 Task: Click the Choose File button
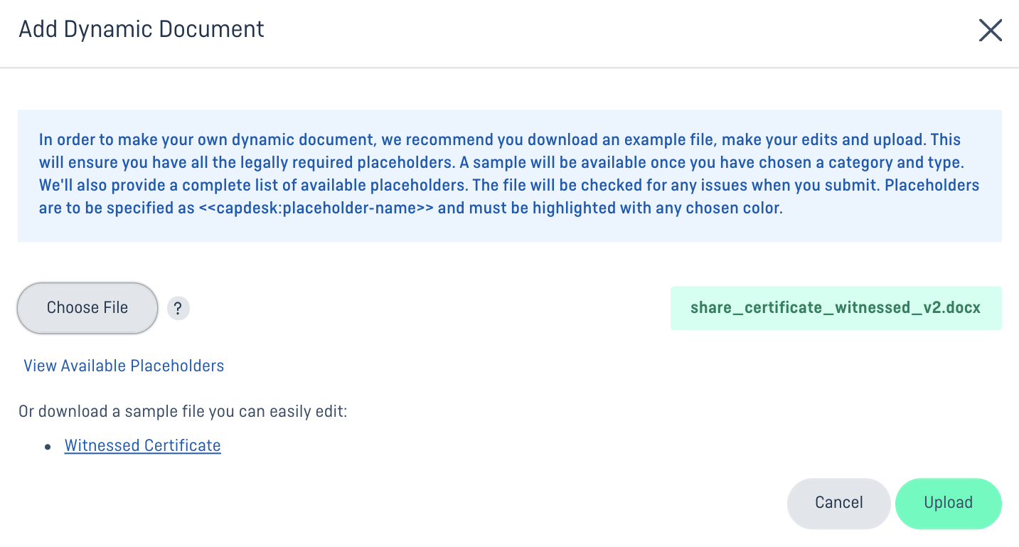coord(87,308)
